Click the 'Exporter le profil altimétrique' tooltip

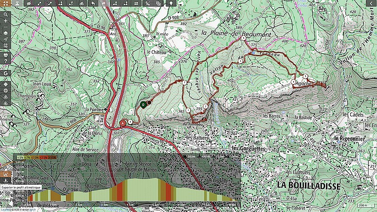click(21, 188)
